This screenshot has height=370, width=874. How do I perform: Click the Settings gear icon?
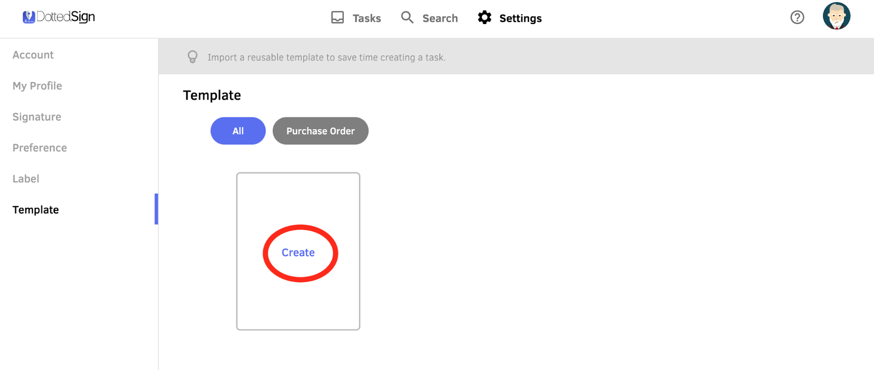point(484,17)
